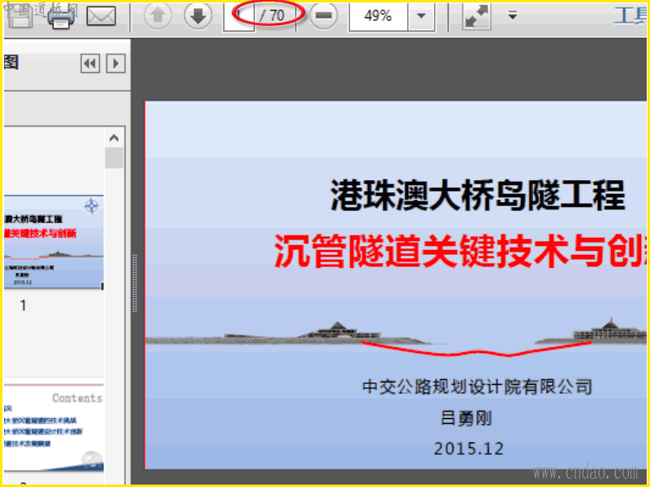Select the Contents page thumbnail
This screenshot has height=487, width=650.
(54, 428)
